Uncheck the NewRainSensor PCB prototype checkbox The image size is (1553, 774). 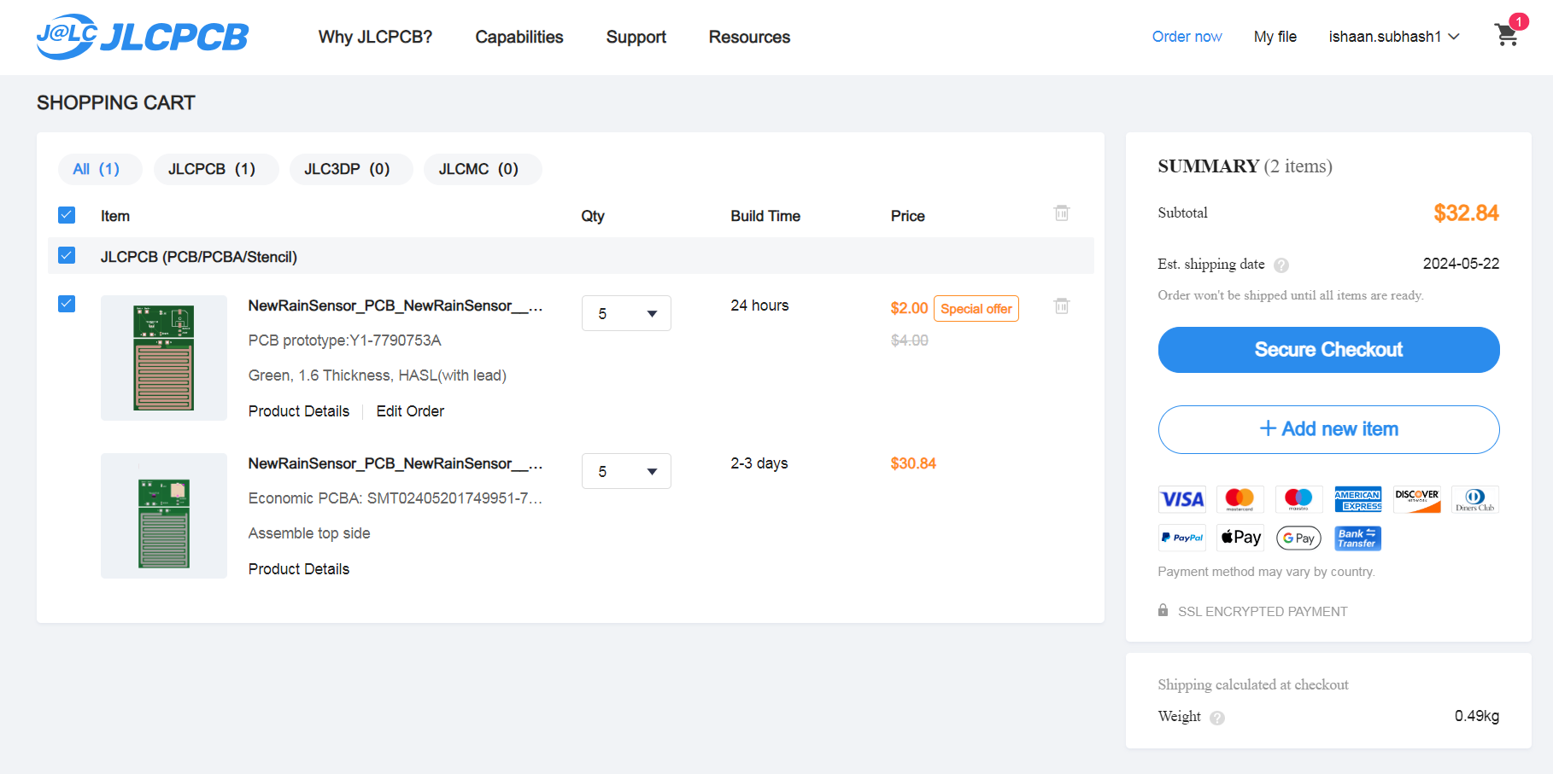67,304
